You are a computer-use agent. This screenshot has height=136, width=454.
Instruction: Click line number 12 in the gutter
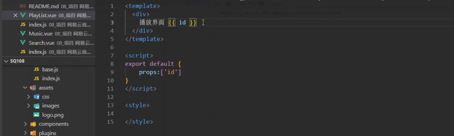[x=110, y=97]
